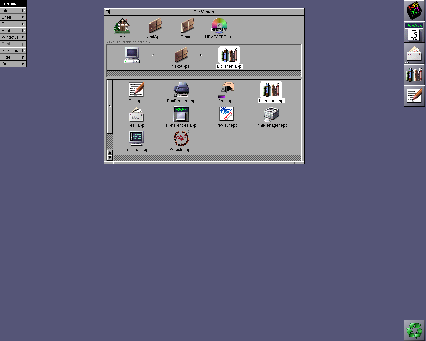Click the '717MB available on hard disk' text
Viewport: 426px width, 341px height.
129,42
